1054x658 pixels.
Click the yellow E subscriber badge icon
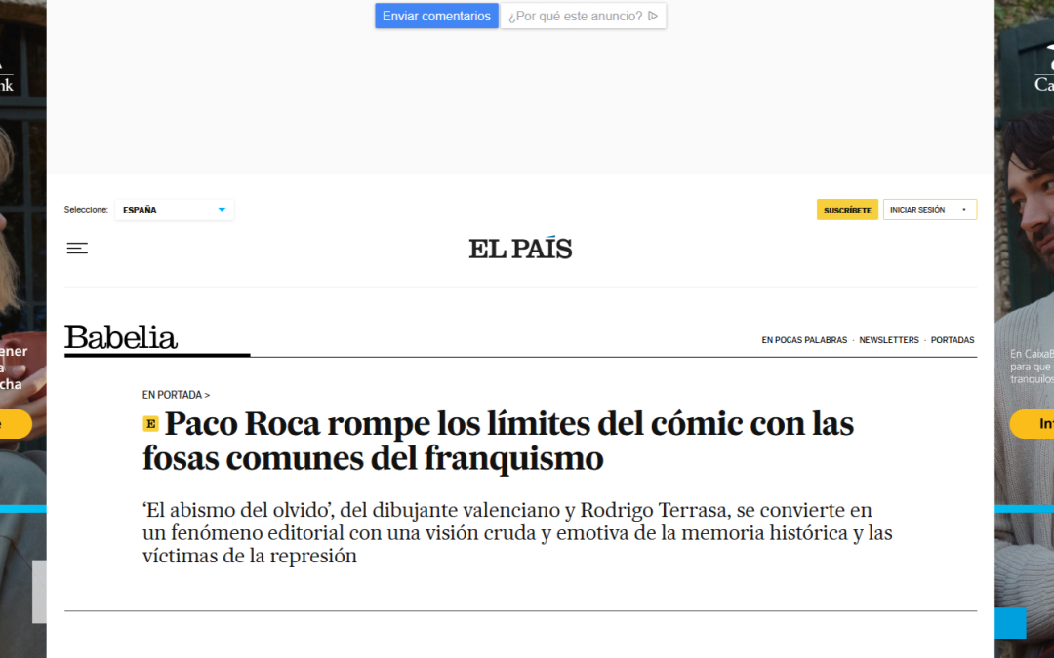pos(150,424)
